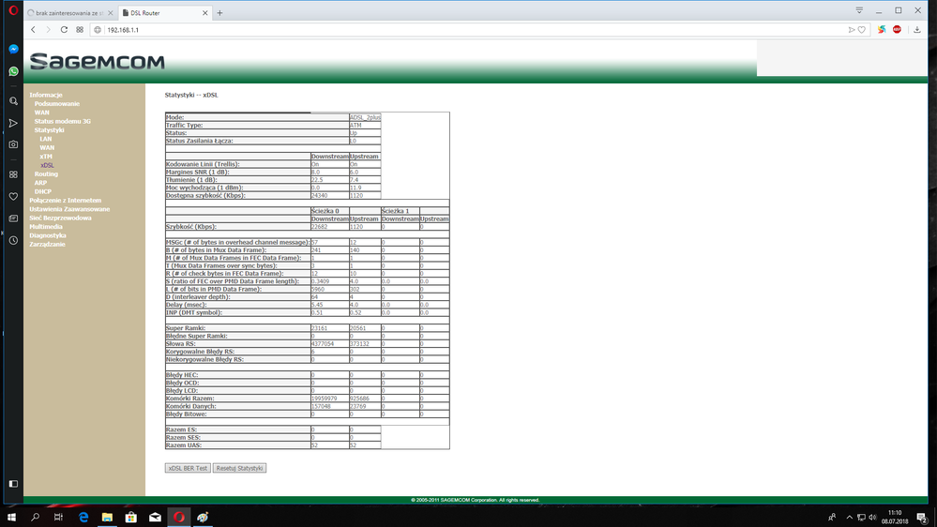Open File Explorer from taskbar
Image resolution: width=937 pixels, height=527 pixels.
click(107, 518)
